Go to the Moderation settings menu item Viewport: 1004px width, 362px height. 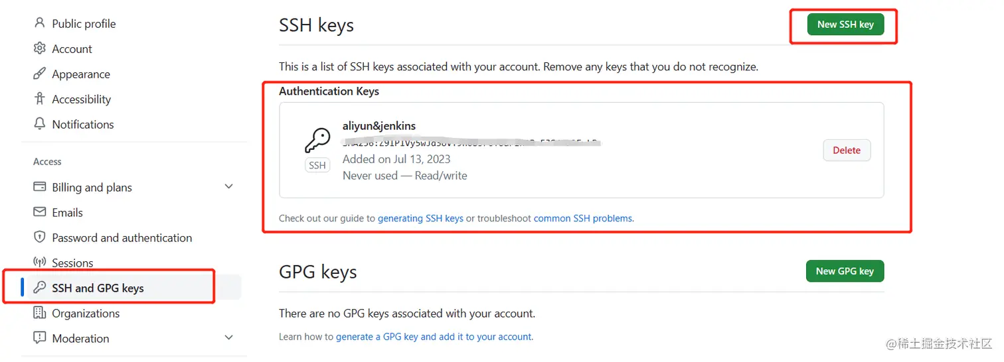(80, 338)
